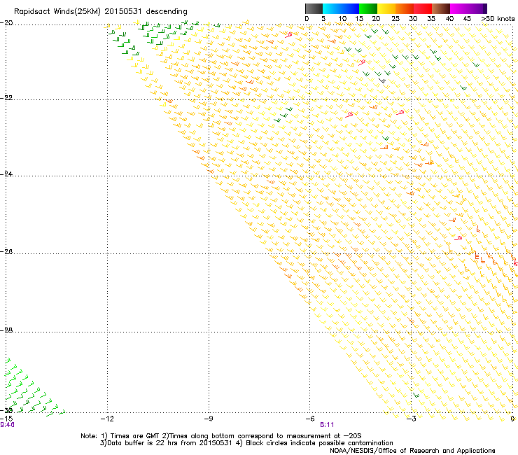The height and width of the screenshot is (455, 518).
Task: Click the '35' legend scale label
Action: pyautogui.click(x=431, y=19)
